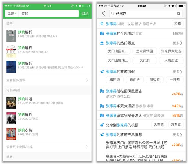Tap hotel icon beside 华天大酒店
Screen dimensions: 189x164
pos(102,106)
